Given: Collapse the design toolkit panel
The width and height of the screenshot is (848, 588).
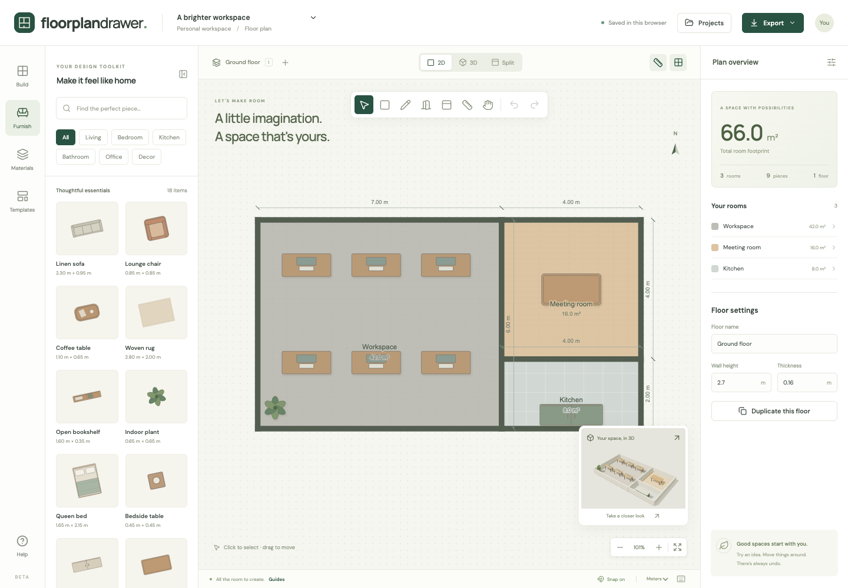Looking at the screenshot, I should (x=183, y=74).
